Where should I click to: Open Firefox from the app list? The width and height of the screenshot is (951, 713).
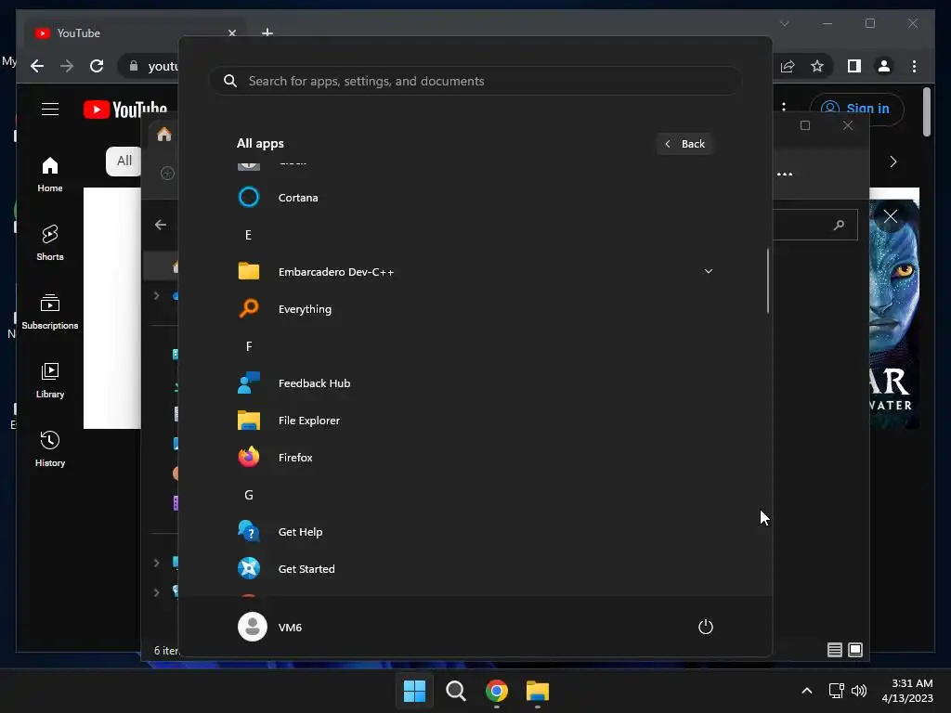point(475,458)
